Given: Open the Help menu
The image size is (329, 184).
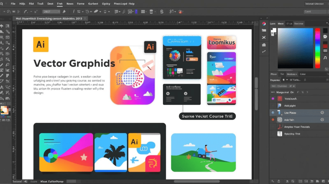Looking at the screenshot, I should (x=131, y=4).
